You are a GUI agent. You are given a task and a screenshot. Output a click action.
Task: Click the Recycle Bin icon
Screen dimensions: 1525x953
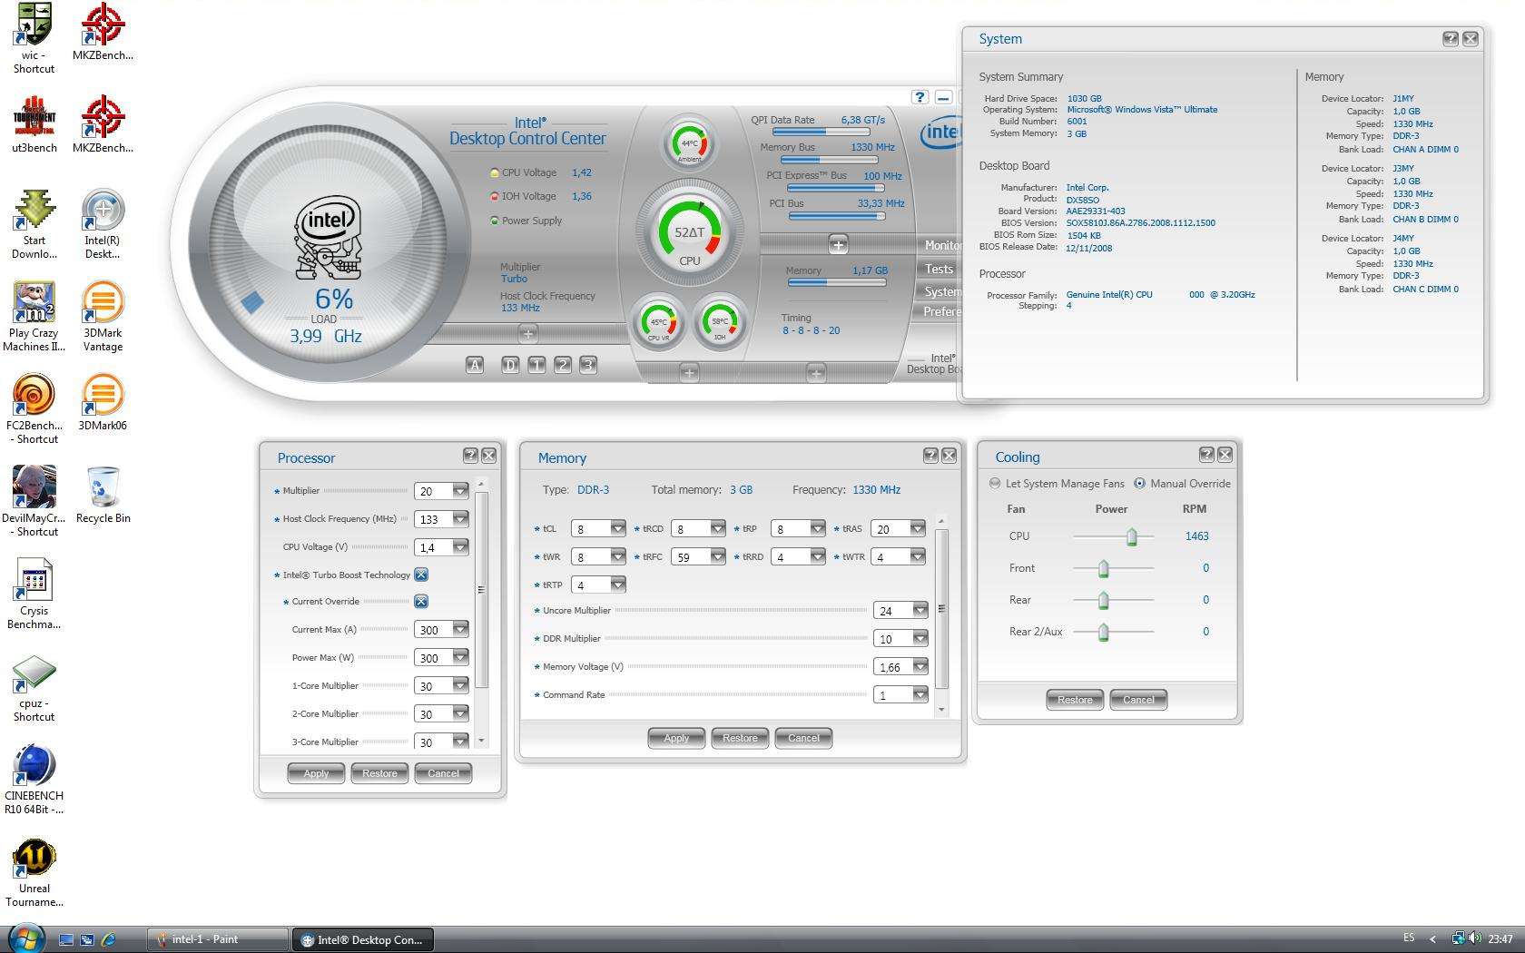(x=103, y=488)
